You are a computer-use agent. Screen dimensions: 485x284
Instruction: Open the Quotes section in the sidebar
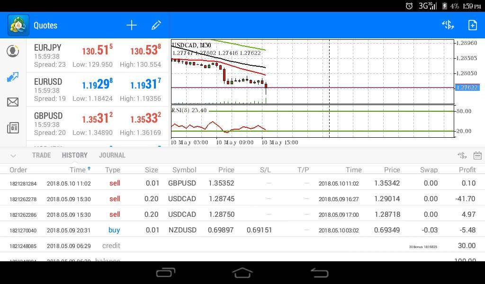point(13,51)
